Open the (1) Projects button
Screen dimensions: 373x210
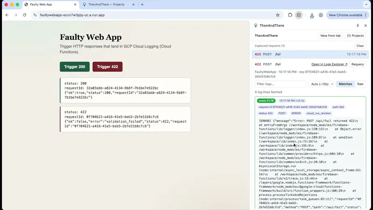pos(355,36)
